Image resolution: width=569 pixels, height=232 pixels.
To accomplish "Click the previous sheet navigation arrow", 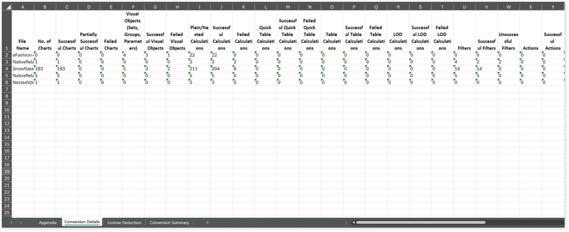I will click(11, 223).
